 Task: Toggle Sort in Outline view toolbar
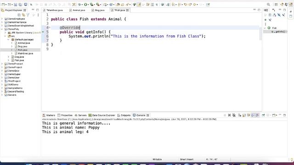click(x=275, y=15)
